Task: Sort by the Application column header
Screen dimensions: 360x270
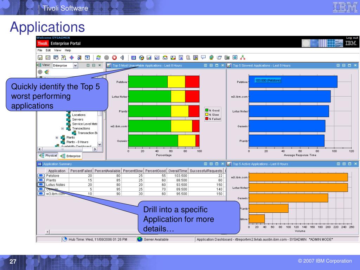Action: 57,171
